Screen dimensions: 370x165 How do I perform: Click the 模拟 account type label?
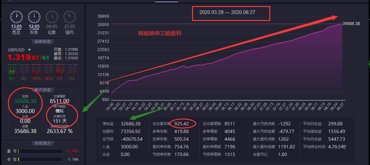pos(60,110)
